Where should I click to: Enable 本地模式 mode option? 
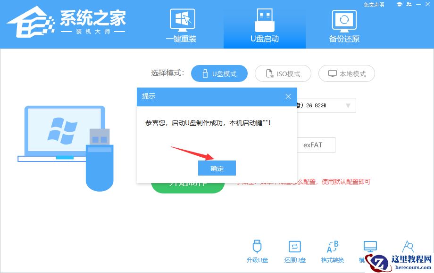pos(346,73)
